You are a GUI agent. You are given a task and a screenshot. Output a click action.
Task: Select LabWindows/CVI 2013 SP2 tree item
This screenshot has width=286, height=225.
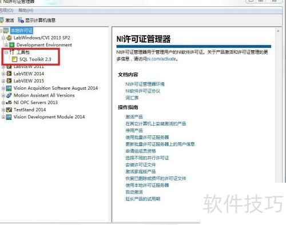(42, 38)
